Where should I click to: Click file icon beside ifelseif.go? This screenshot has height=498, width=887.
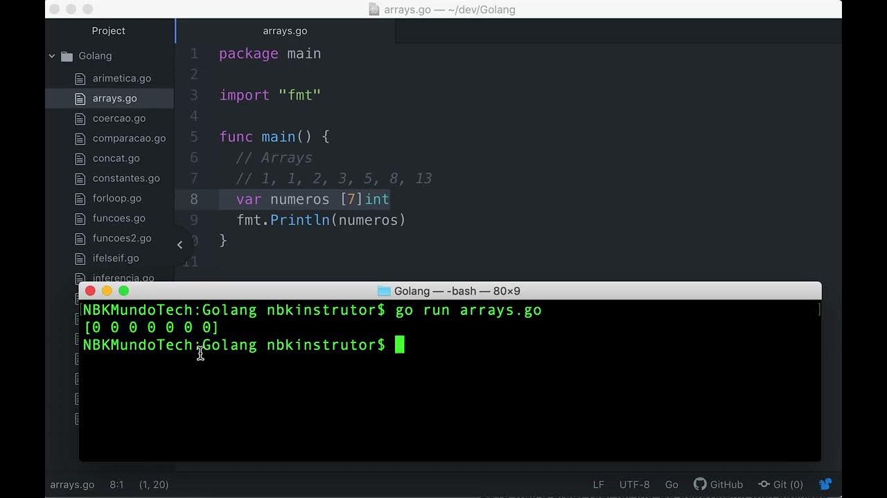pyautogui.click(x=80, y=259)
